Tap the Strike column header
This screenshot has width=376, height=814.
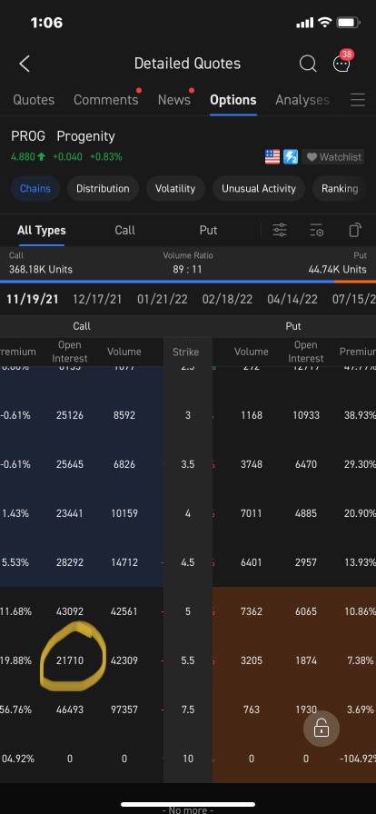(x=186, y=352)
